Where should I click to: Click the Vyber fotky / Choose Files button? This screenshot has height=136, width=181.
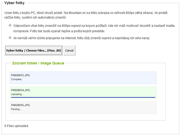[x=33, y=50]
